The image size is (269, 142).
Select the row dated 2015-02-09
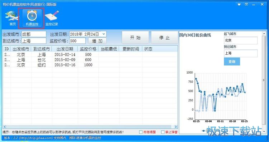(x=90, y=60)
